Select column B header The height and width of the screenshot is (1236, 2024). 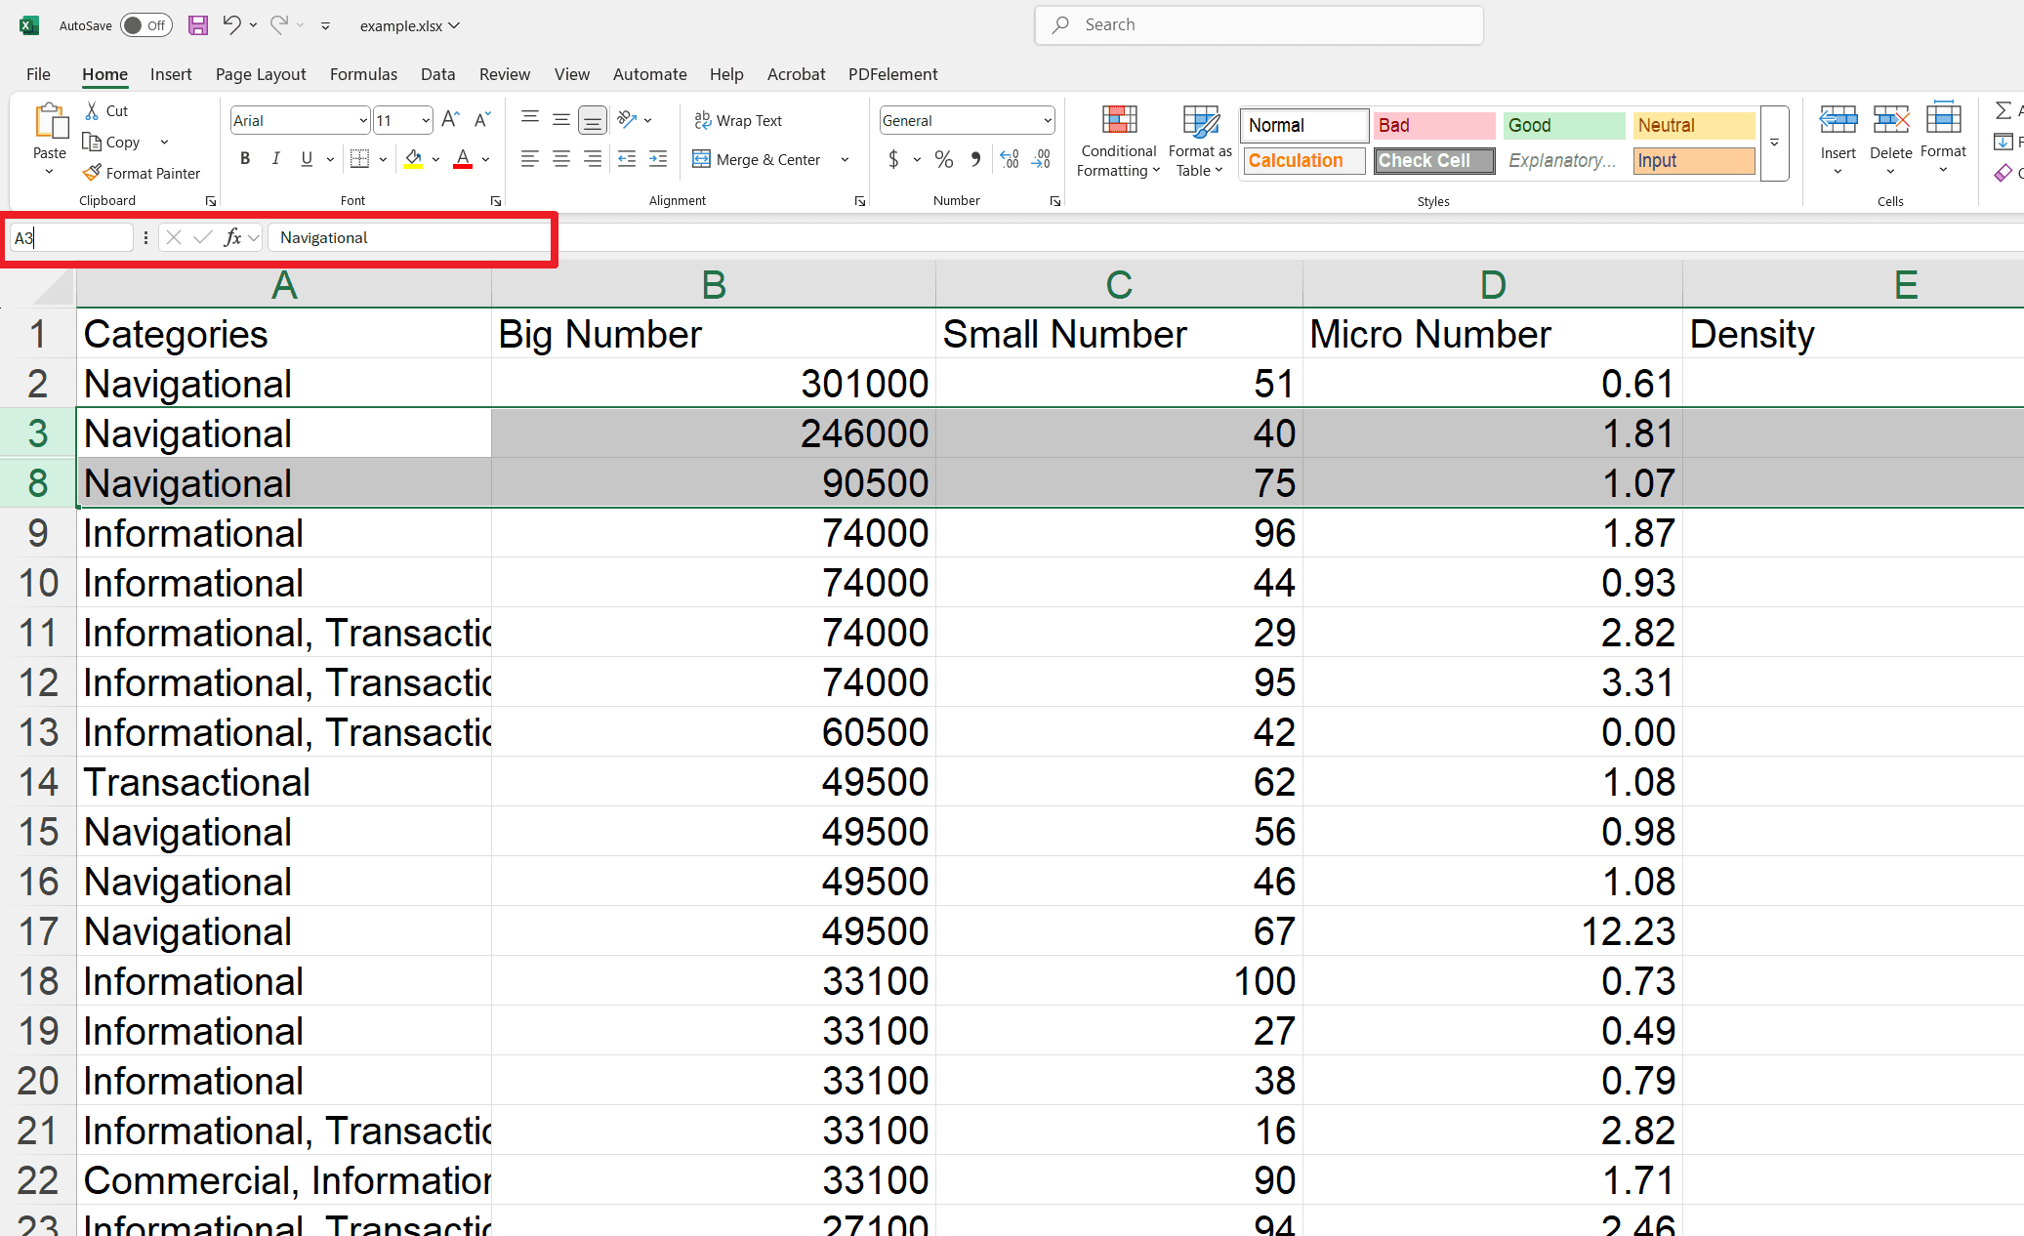(x=714, y=285)
